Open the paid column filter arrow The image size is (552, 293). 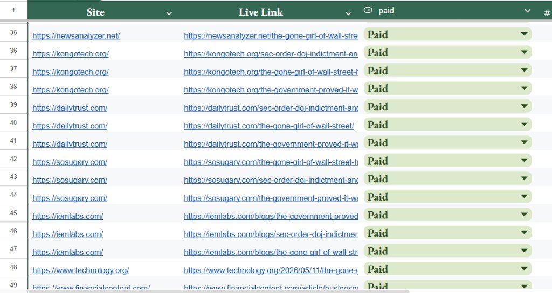(527, 11)
